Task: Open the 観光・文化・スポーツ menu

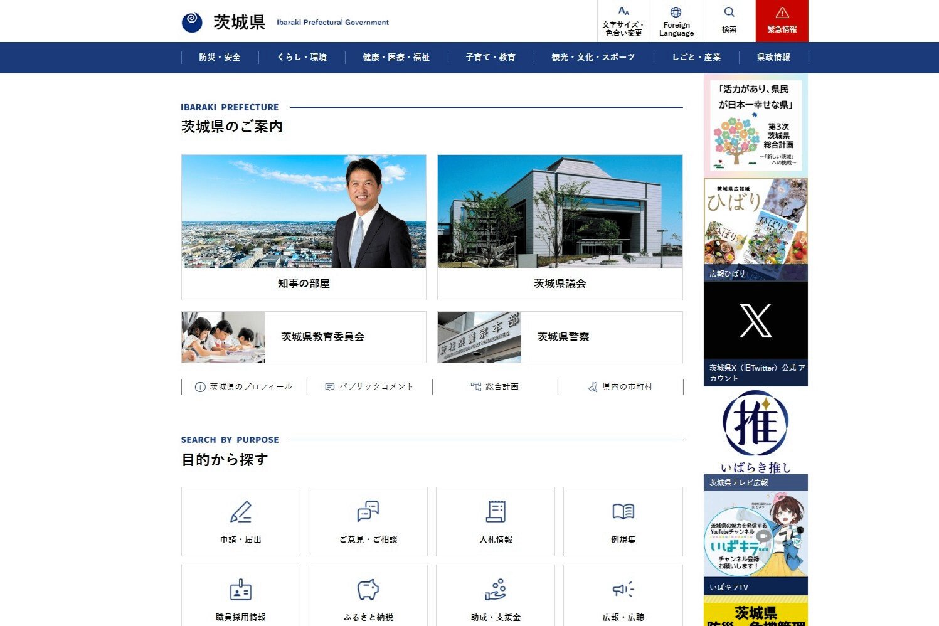Action: pyautogui.click(x=593, y=57)
